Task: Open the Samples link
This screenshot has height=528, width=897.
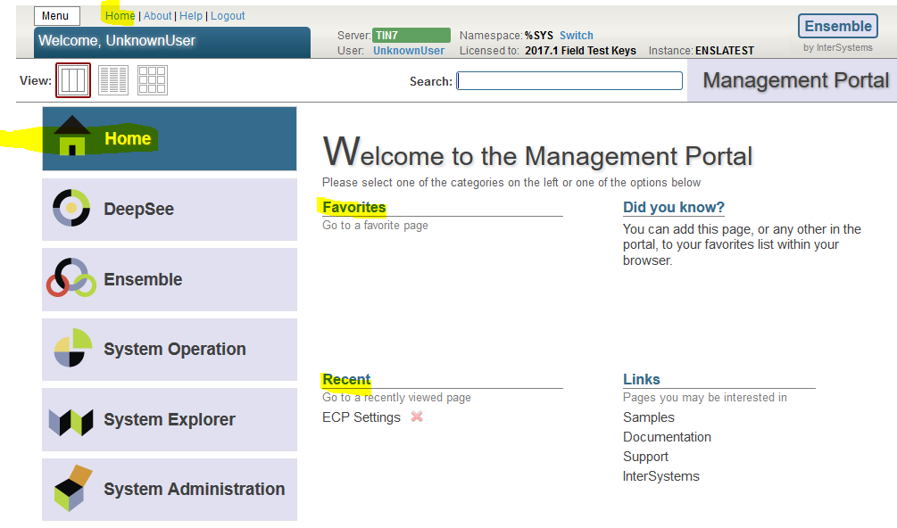Action: pos(649,417)
